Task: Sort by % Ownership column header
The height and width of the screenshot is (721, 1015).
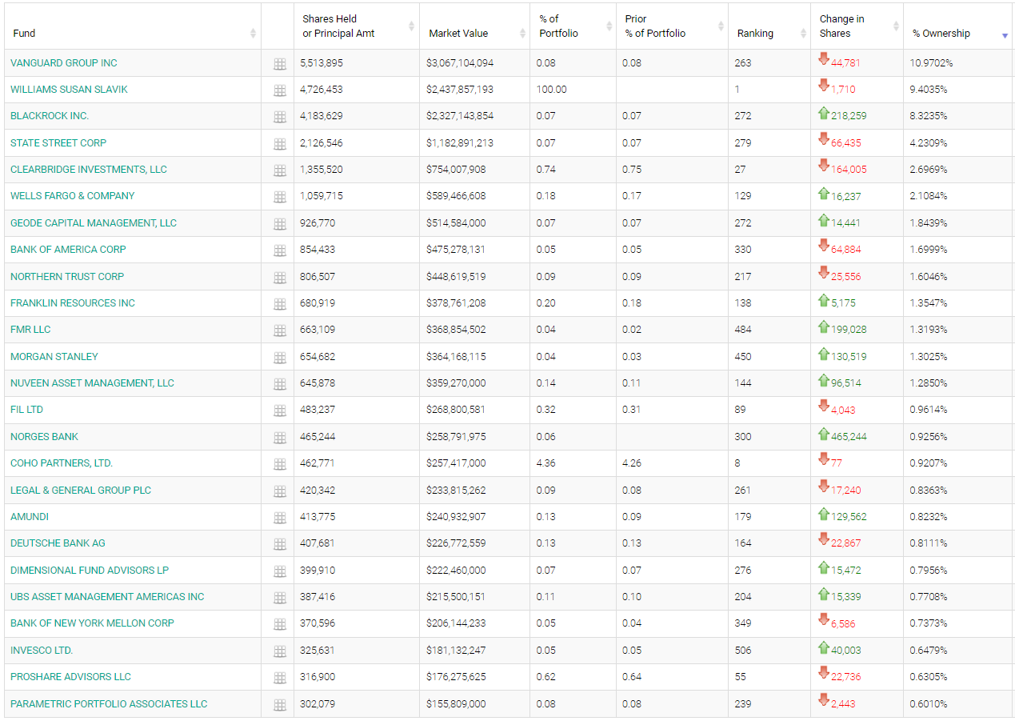Action: tap(958, 26)
